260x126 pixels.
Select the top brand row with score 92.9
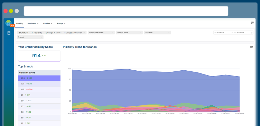39,78
